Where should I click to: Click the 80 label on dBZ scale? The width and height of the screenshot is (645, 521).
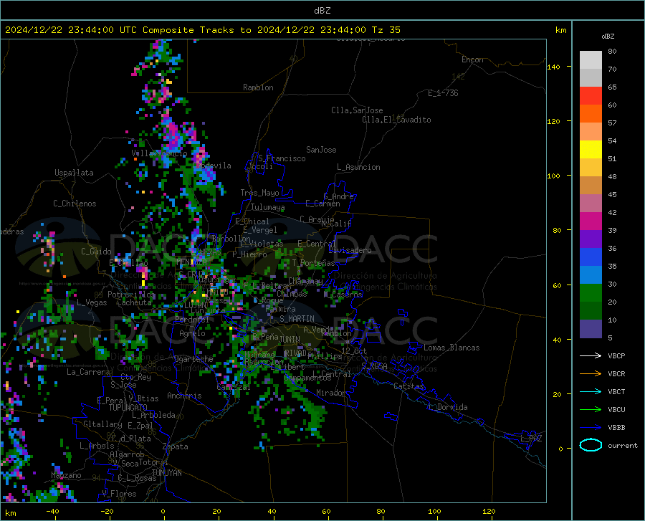coord(612,52)
